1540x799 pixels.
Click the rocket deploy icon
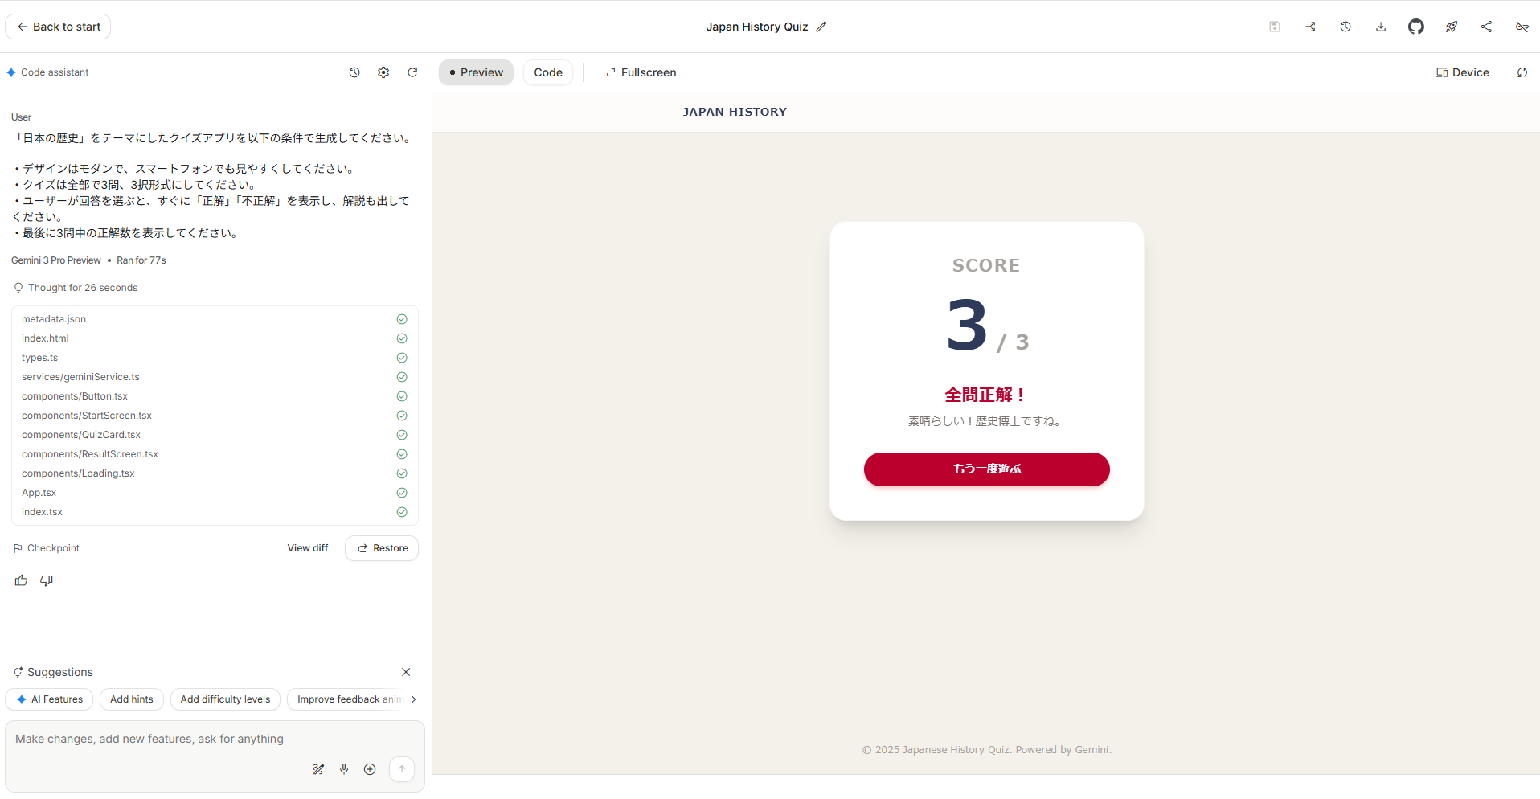[1451, 27]
